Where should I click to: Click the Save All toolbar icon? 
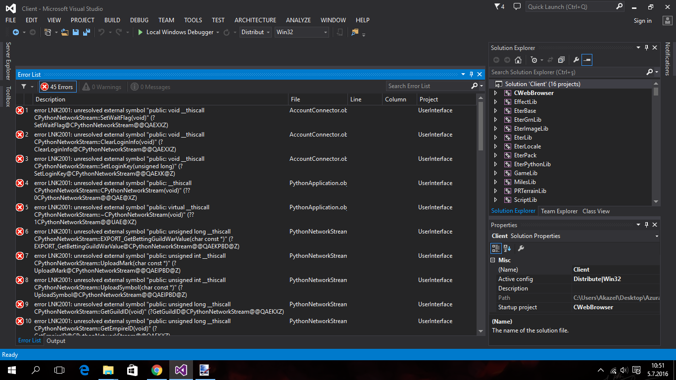[x=87, y=32]
